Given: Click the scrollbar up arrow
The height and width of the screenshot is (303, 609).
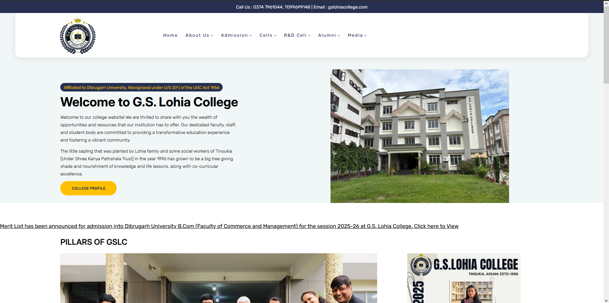Looking at the screenshot, I should pyautogui.click(x=606, y=3).
